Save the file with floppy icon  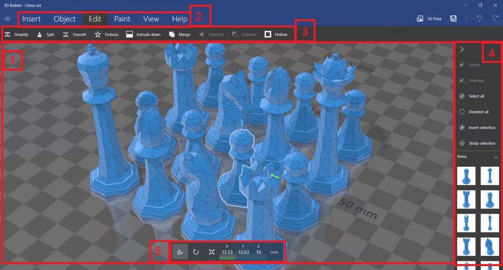[x=453, y=18]
